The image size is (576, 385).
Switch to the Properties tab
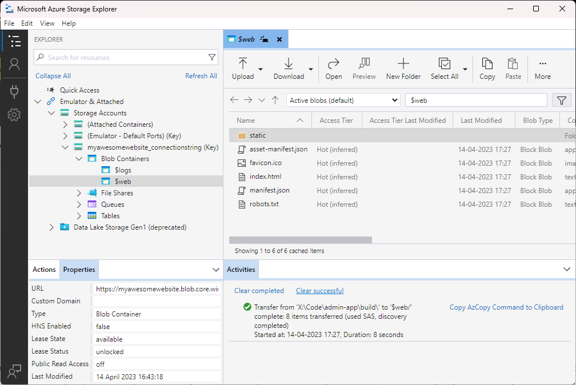point(79,269)
